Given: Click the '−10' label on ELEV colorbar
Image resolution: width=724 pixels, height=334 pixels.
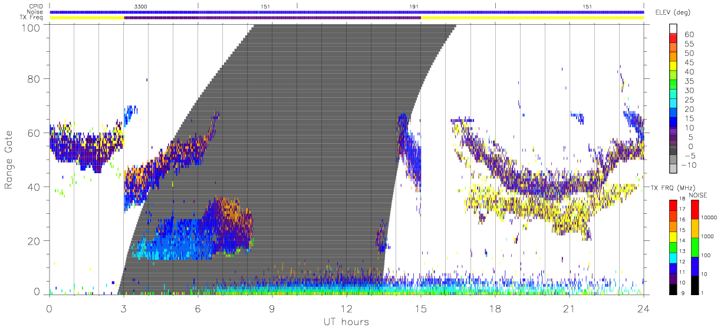Looking at the screenshot, I should click(690, 165).
